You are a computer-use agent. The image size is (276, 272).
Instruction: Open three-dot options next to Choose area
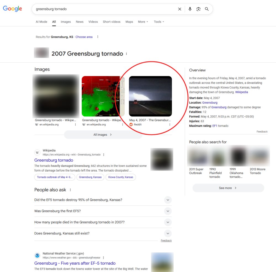point(97,37)
